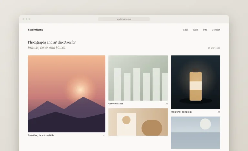Click the italic 'brands, books and places.' line
Image resolution: width=248 pixels, height=151 pixels.
click(x=46, y=47)
